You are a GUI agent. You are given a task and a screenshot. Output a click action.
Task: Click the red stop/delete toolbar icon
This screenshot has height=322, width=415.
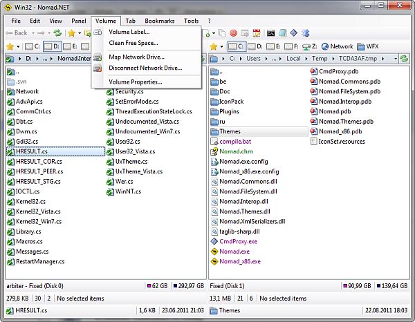(x=234, y=33)
